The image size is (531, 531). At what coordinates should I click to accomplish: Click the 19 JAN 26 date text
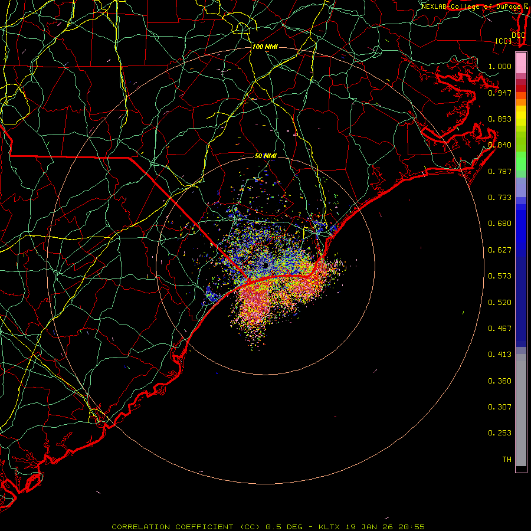(x=370, y=527)
